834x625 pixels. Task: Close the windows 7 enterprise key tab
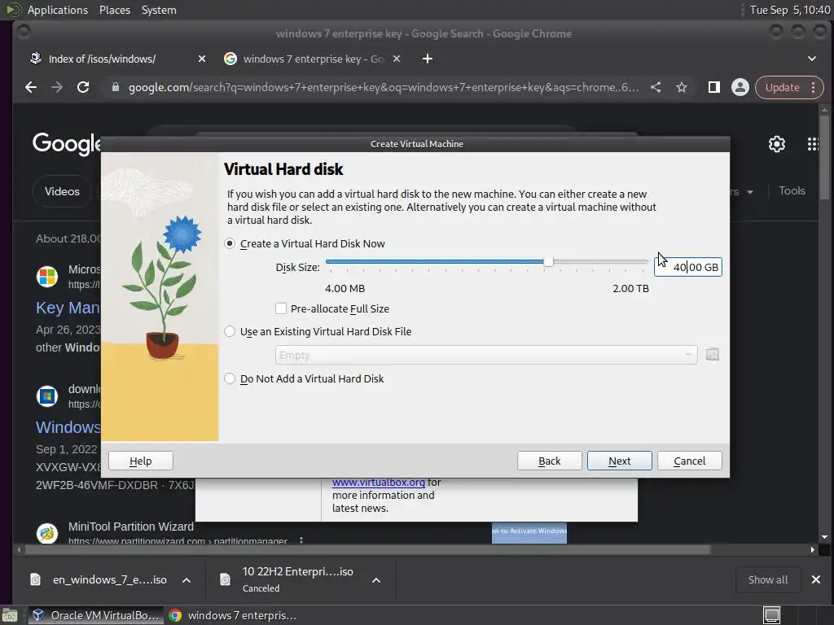pos(397,59)
